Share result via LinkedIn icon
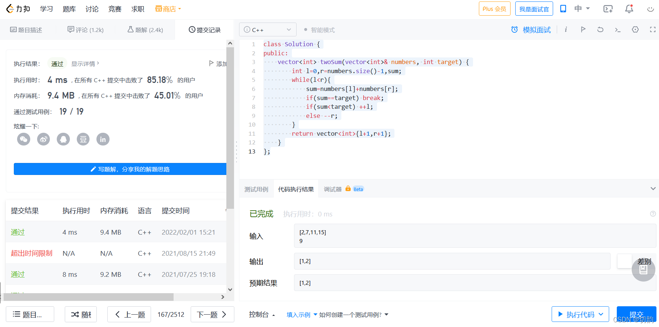 point(103,139)
